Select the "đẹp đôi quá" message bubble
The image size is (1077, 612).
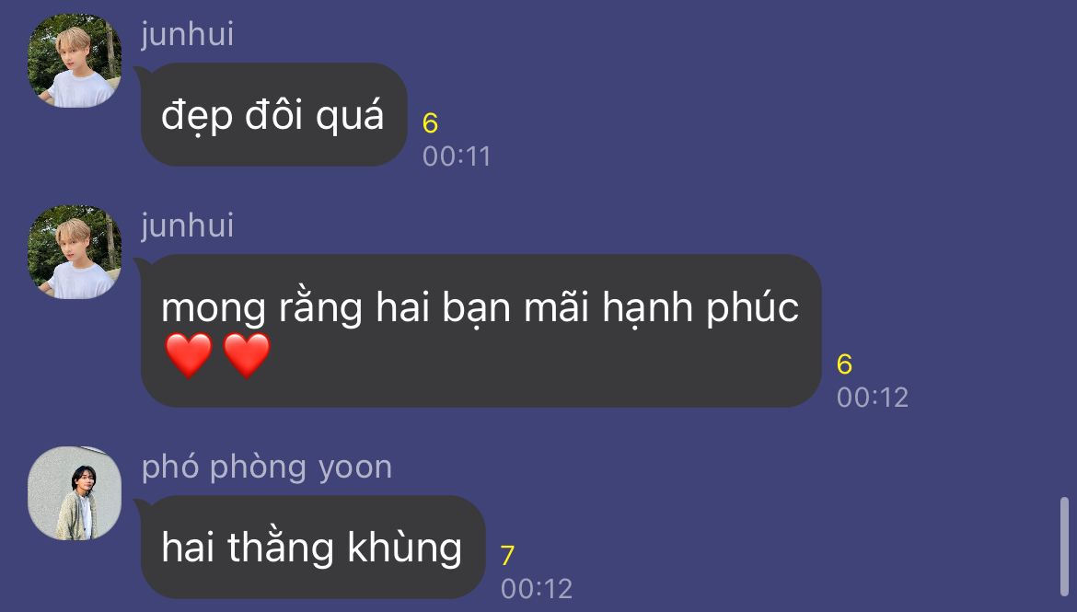274,115
